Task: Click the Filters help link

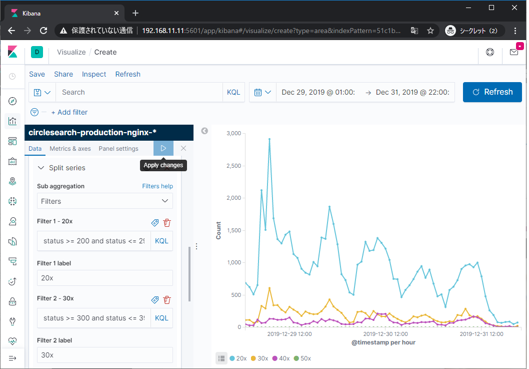Action: [157, 186]
